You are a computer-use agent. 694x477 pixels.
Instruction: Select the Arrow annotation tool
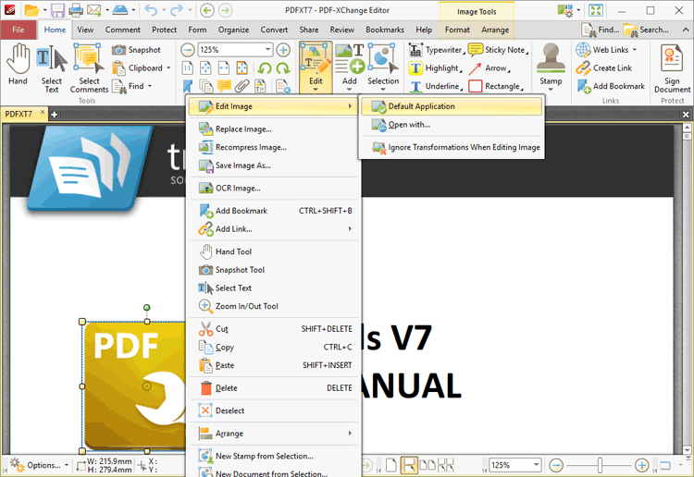coord(490,68)
